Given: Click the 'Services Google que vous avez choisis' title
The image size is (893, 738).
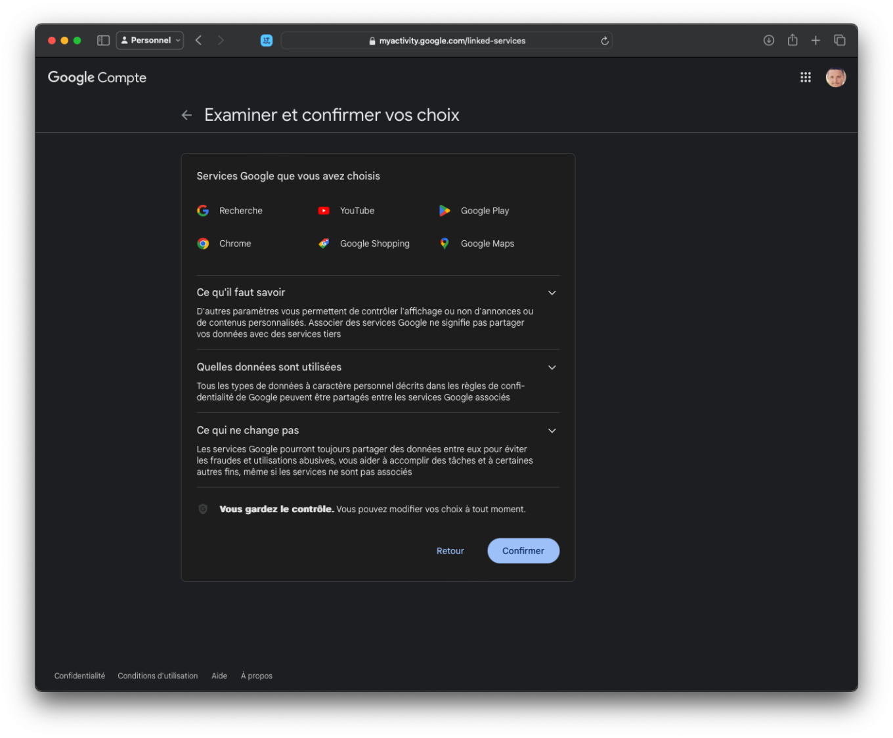Looking at the screenshot, I should point(288,176).
